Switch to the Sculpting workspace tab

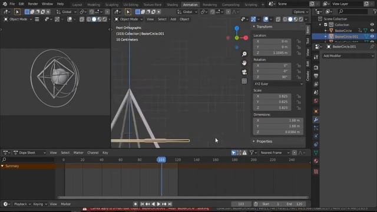(x=112, y=5)
